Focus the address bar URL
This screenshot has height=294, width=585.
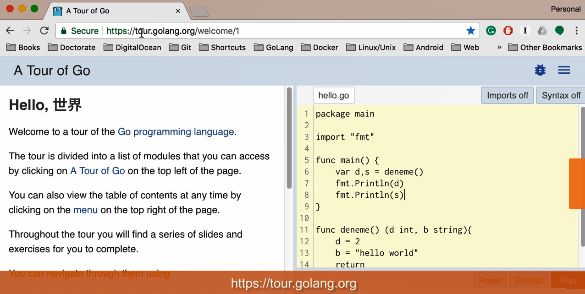tap(268, 31)
